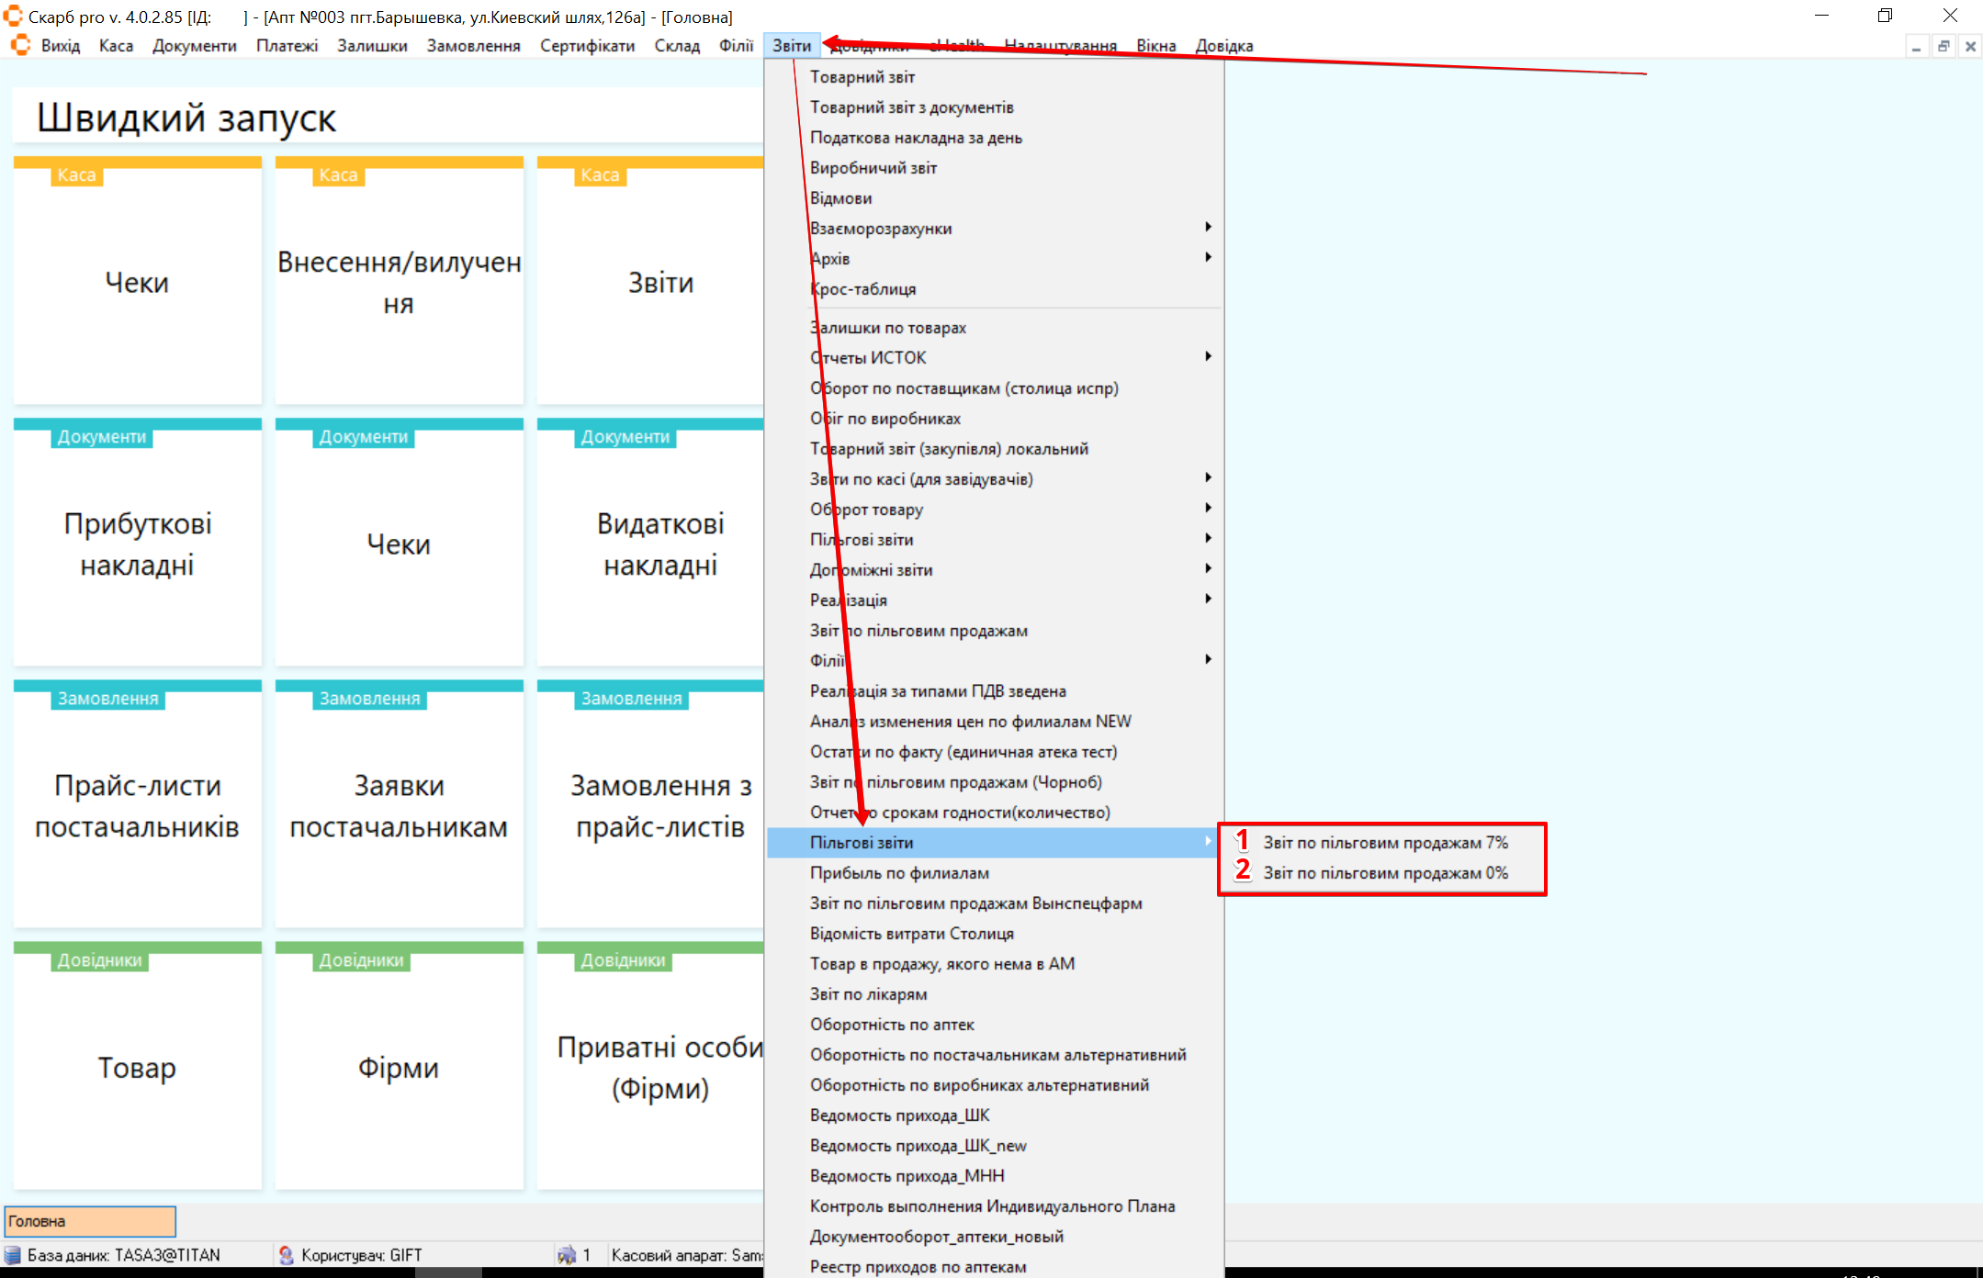Image resolution: width=1983 pixels, height=1278 pixels.
Task: Minimize the inner MDI child window
Action: [x=1916, y=46]
